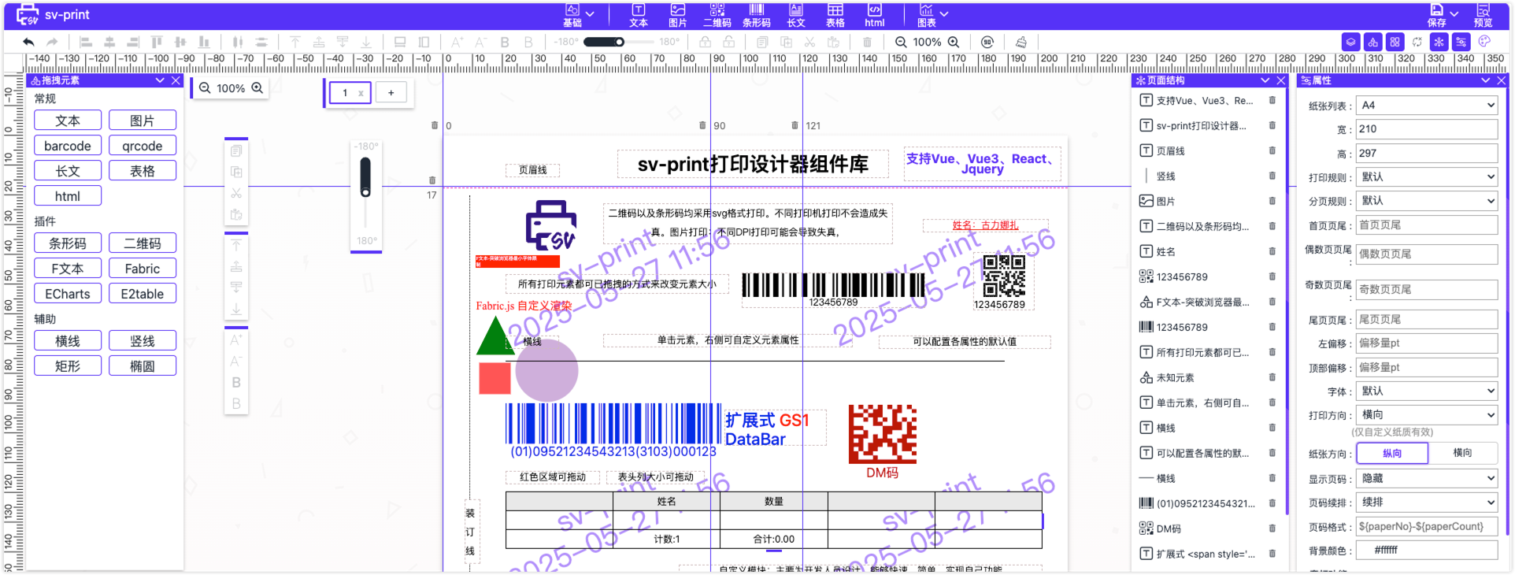Toggle the 属性 properties panel button

[1461, 42]
